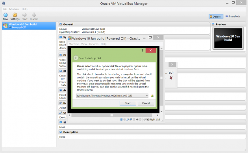Click the folder icon to choose a disk file
This screenshot has height=153, width=248.
coord(152,96)
